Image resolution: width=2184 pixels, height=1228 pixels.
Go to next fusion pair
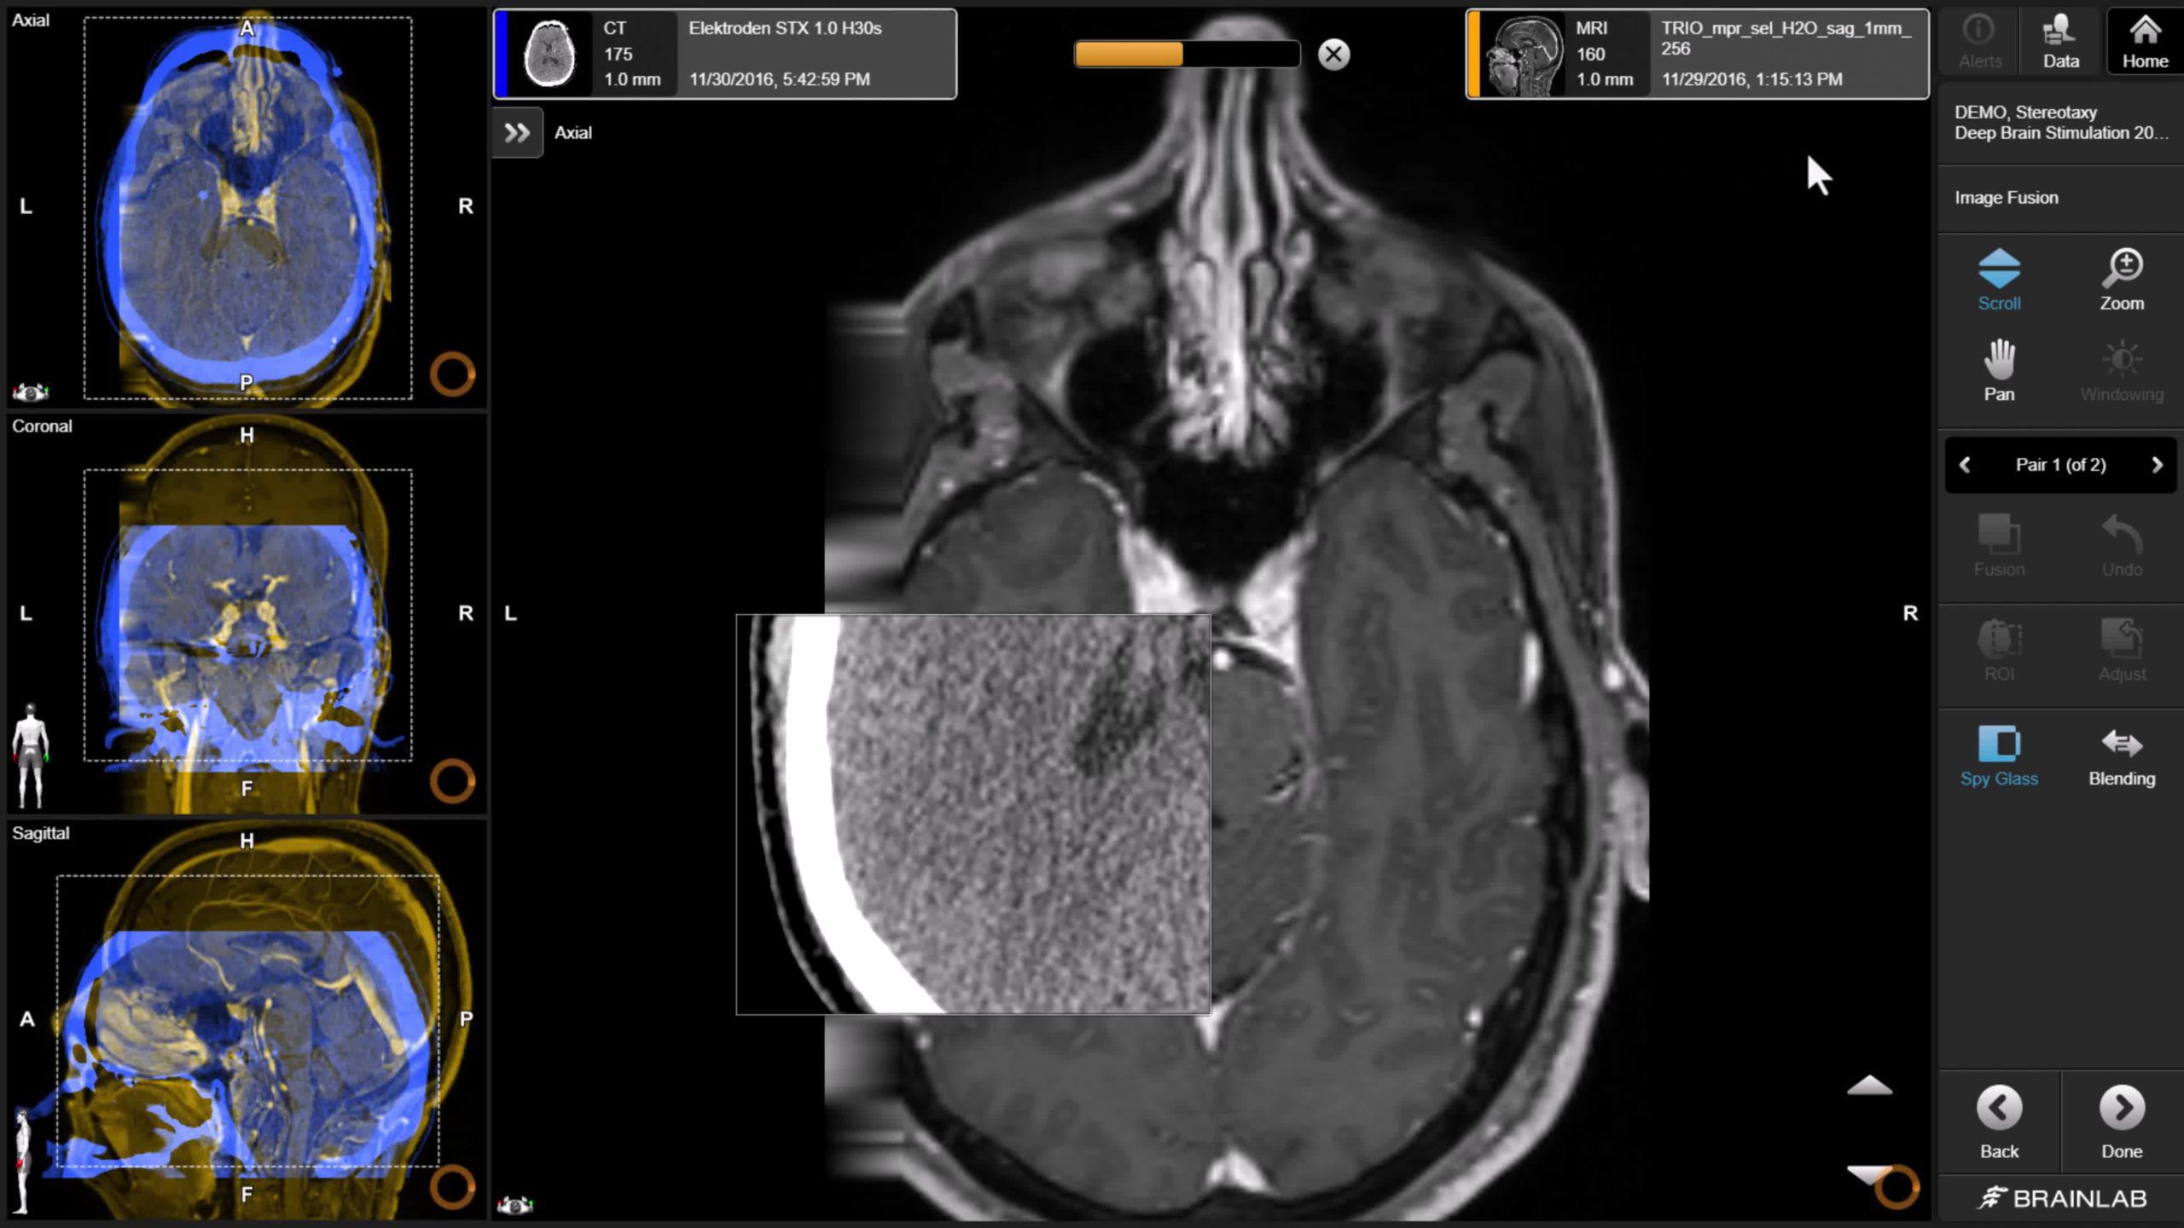coord(2157,465)
